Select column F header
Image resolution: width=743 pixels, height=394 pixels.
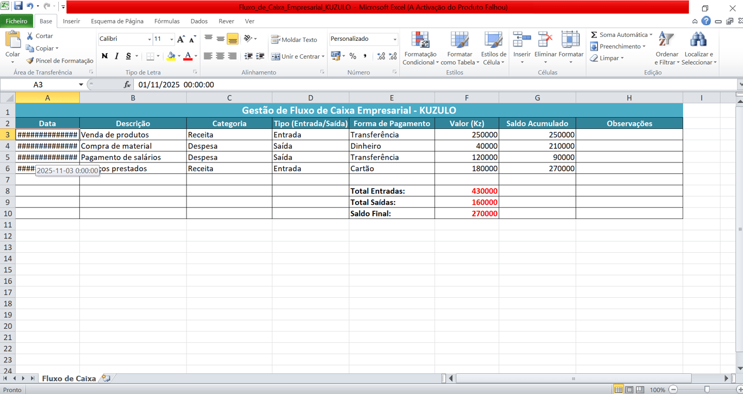467,98
